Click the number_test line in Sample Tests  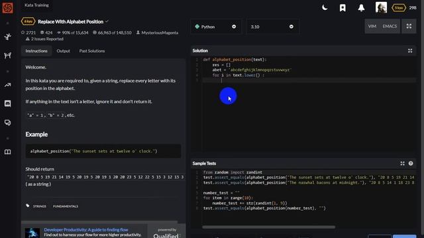coord(221,193)
